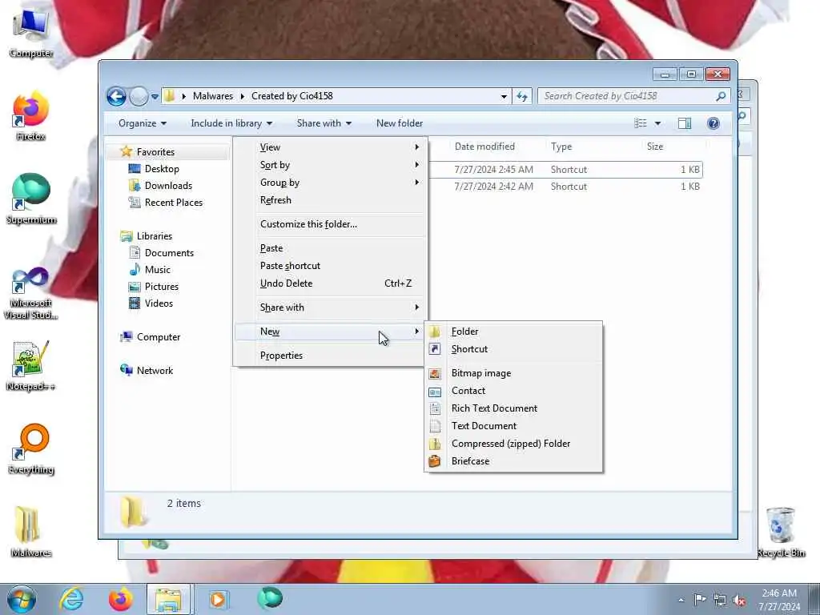Screen dimensions: 820x615
Task: Select the Windows Explorer taskbar button
Action: click(x=169, y=599)
